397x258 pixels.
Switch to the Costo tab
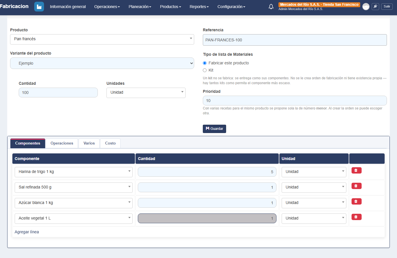110,143
